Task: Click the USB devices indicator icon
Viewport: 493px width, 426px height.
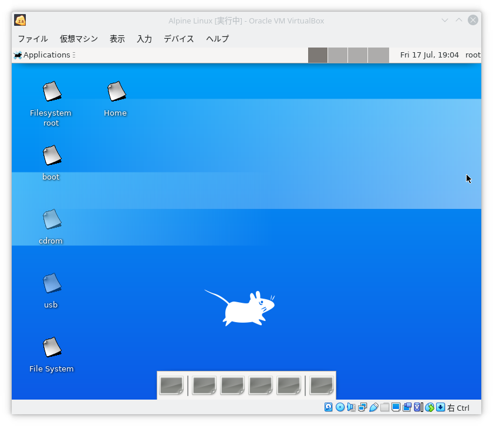Action: tap(373, 407)
